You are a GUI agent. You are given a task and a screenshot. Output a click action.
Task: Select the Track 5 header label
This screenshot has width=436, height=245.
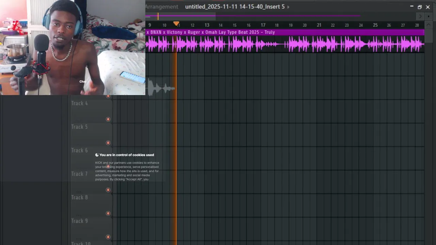coord(79,127)
